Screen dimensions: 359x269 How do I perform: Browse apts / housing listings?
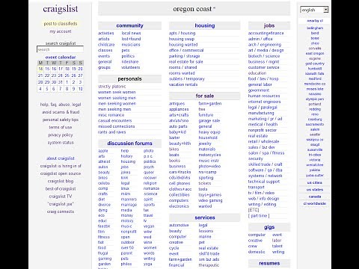[182, 33]
